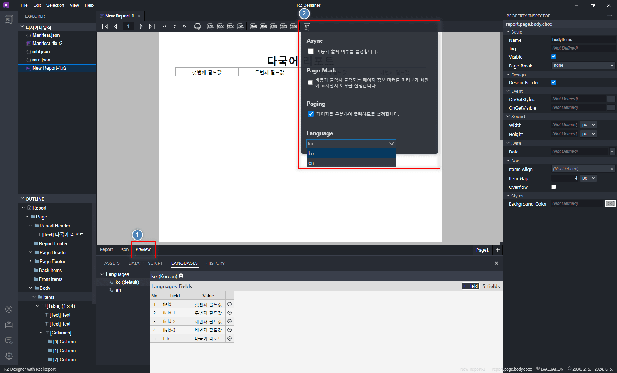Viewport: 617px width, 373px height.
Task: Print the report preview
Action: coord(197,26)
